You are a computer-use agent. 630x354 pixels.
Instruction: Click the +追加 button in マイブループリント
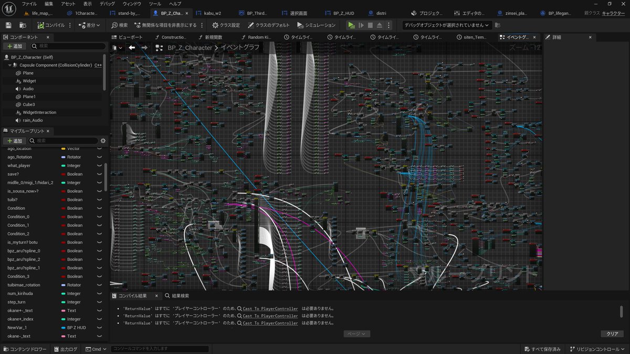click(x=15, y=141)
